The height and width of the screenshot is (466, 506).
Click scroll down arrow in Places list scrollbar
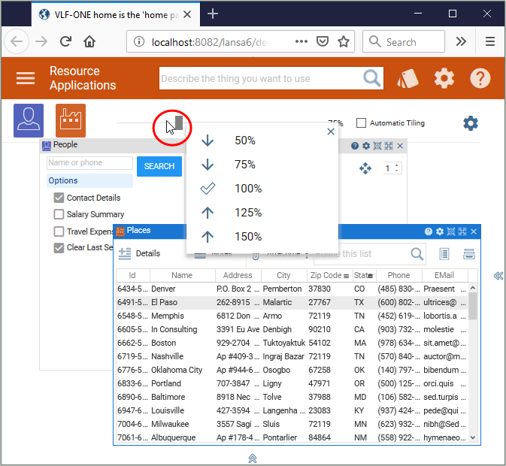[x=473, y=437]
